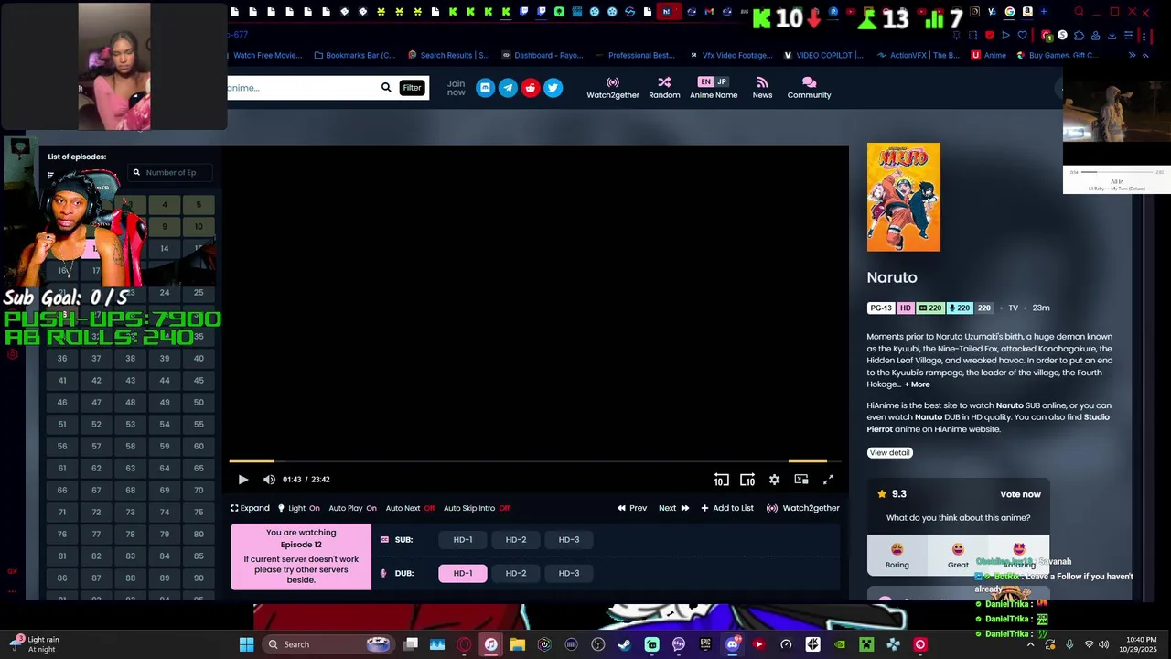Click the anime search input field
This screenshot has width=1171, height=659.
click(x=302, y=88)
